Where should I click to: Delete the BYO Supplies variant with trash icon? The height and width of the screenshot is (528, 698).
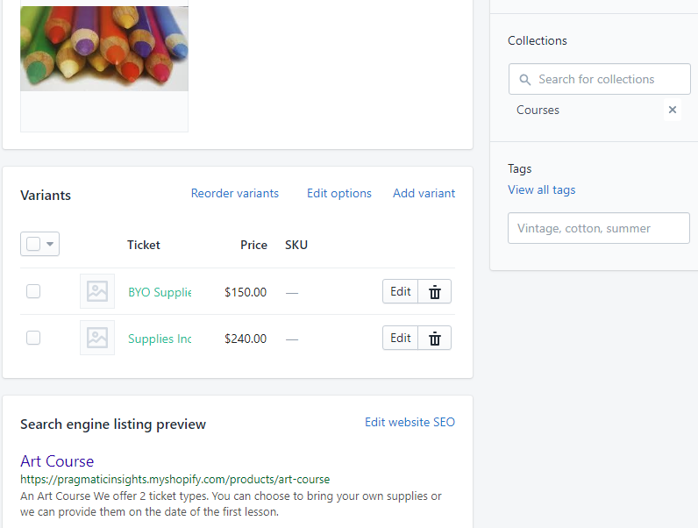point(434,291)
